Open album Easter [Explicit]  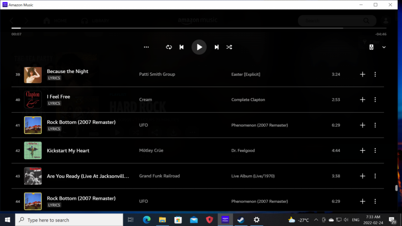pyautogui.click(x=246, y=74)
